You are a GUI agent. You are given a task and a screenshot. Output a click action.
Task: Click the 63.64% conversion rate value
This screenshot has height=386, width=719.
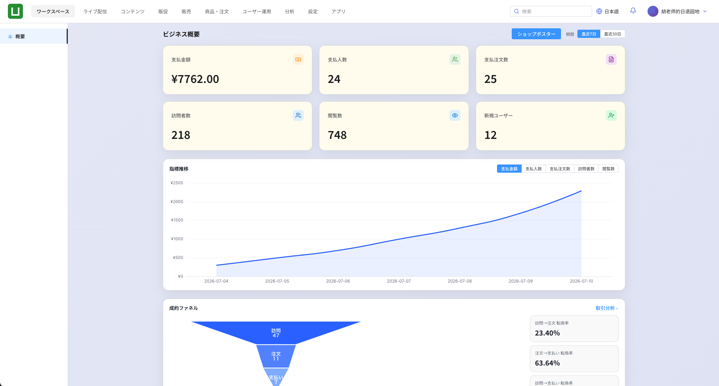click(547, 363)
